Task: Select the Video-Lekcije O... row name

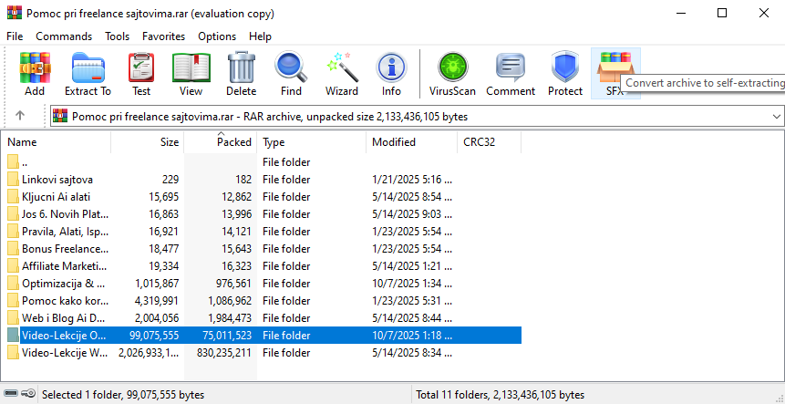Action: (x=64, y=336)
